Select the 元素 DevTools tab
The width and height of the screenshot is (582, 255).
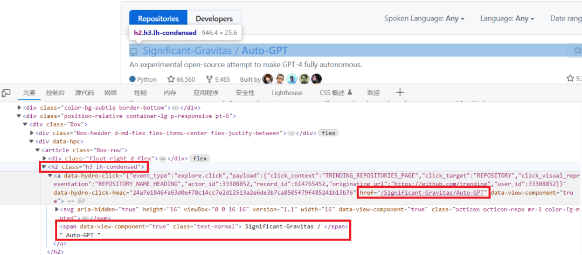tap(29, 93)
